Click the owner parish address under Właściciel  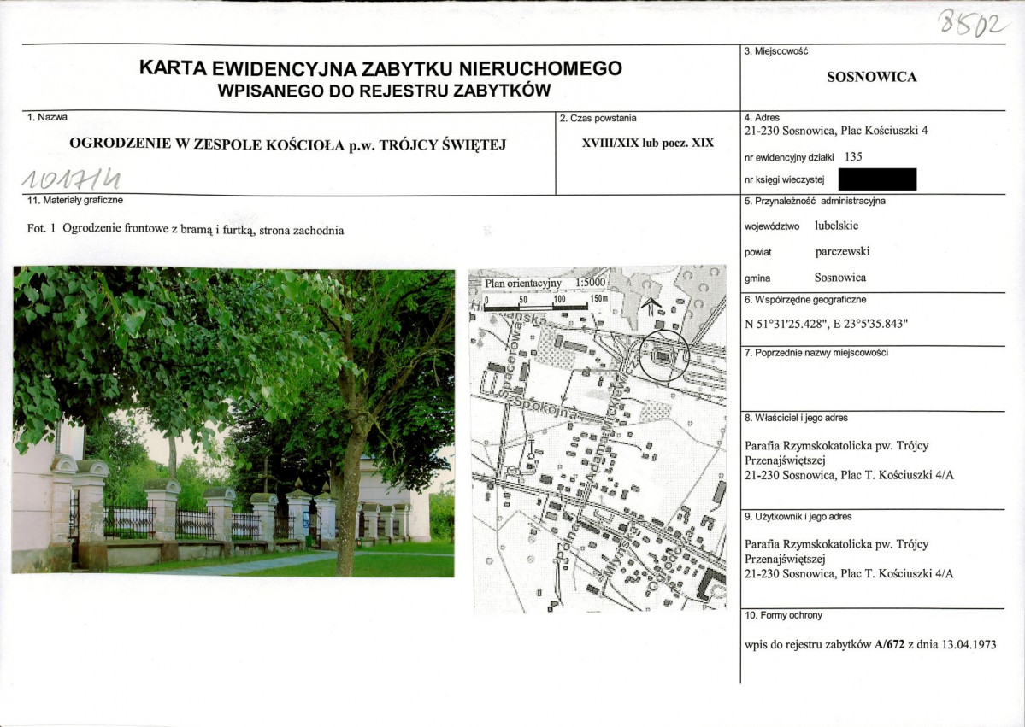[849, 460]
